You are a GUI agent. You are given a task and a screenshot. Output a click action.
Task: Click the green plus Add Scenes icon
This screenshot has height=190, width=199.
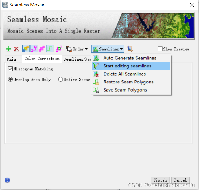(8, 49)
